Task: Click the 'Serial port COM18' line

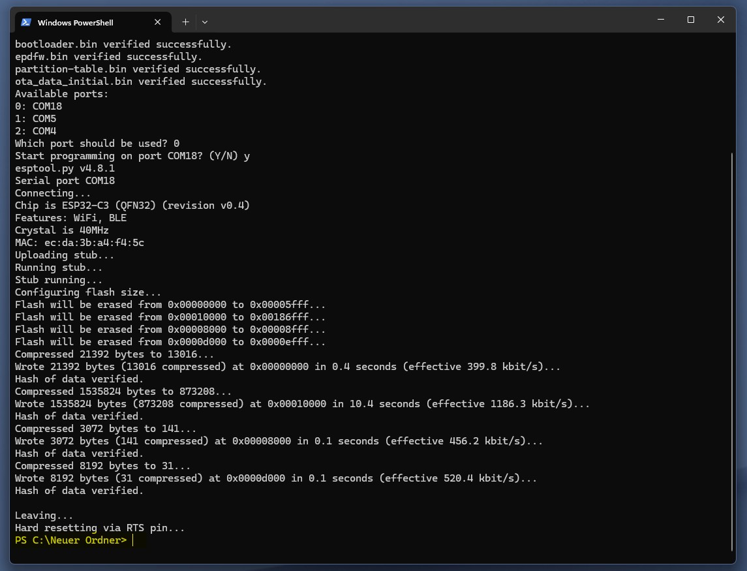Action: [65, 181]
